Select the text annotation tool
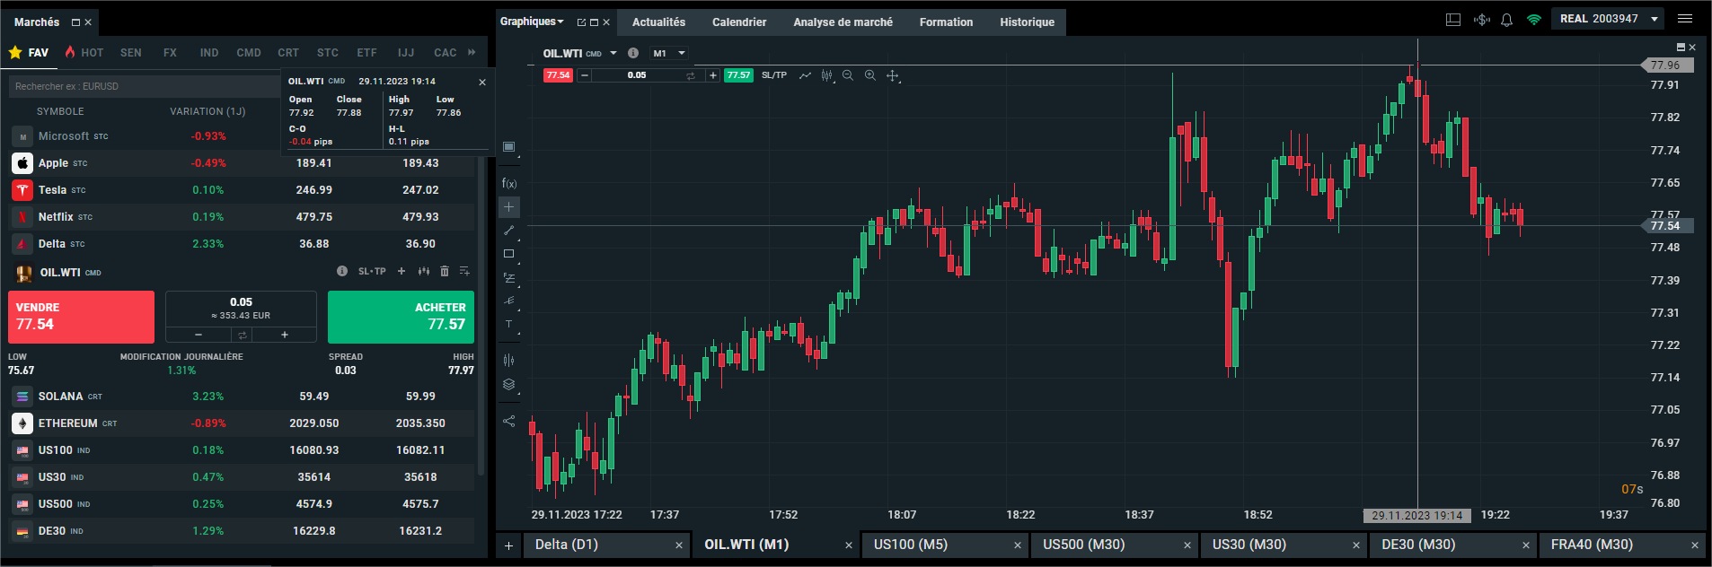 point(509,325)
